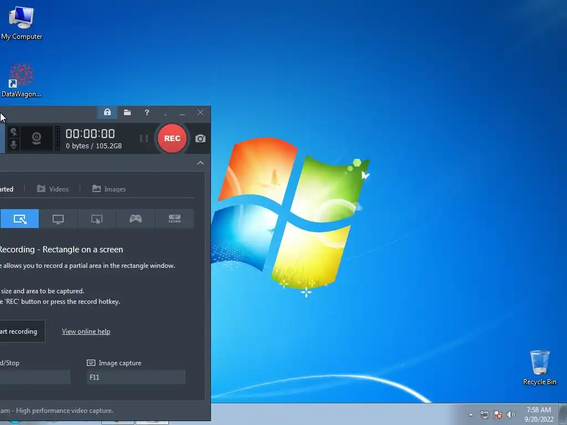Click the Getting Started tab
567x425 pixels.
coord(7,189)
